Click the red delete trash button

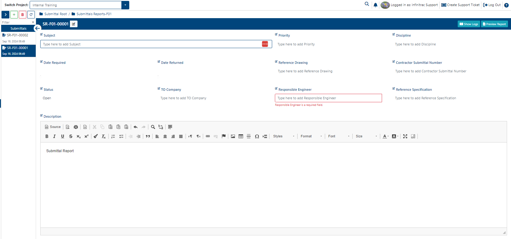[22, 15]
